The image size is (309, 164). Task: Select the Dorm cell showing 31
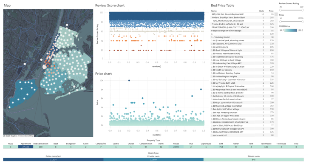point(161,147)
